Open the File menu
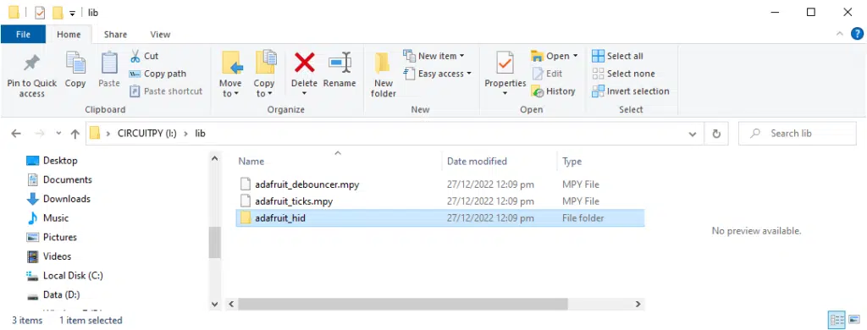Screen dimensions: 867x330 [x=23, y=35]
